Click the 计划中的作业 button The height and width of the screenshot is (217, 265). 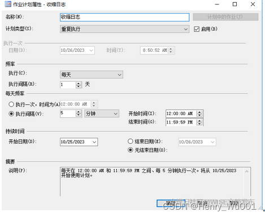[x=225, y=17]
